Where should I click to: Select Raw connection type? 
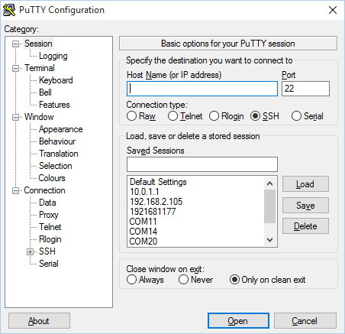[x=131, y=116]
